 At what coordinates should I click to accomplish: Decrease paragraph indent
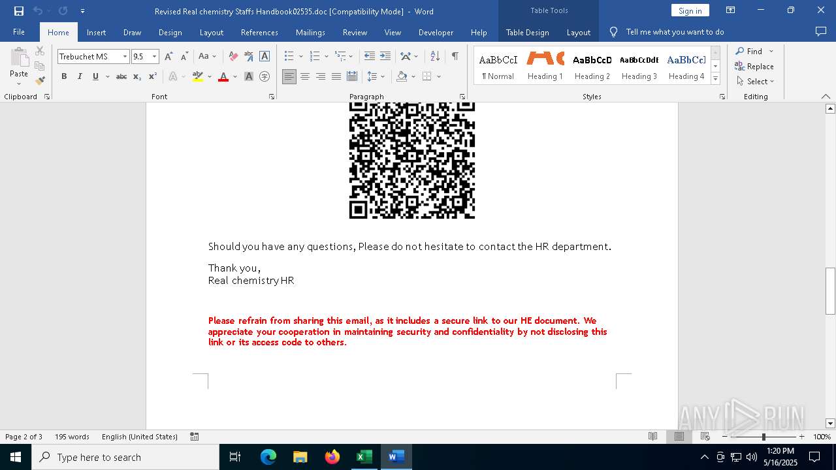pos(370,57)
